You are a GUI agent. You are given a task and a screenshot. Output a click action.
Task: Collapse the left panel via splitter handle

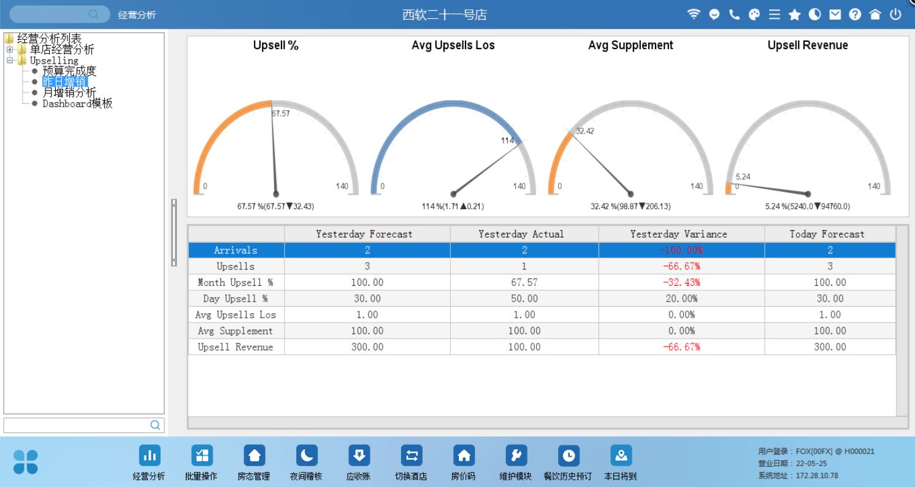(174, 232)
